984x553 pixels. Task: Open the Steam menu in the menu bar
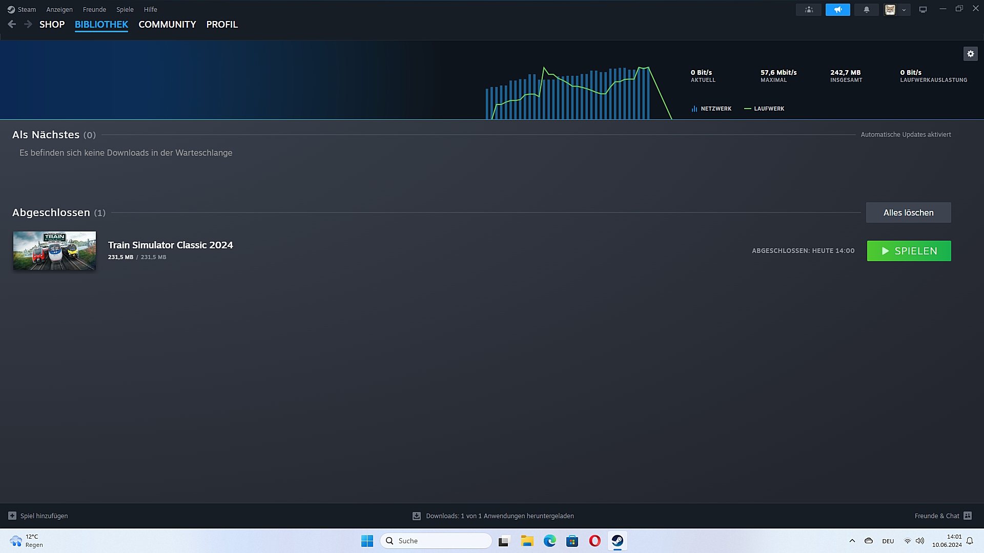click(22, 9)
